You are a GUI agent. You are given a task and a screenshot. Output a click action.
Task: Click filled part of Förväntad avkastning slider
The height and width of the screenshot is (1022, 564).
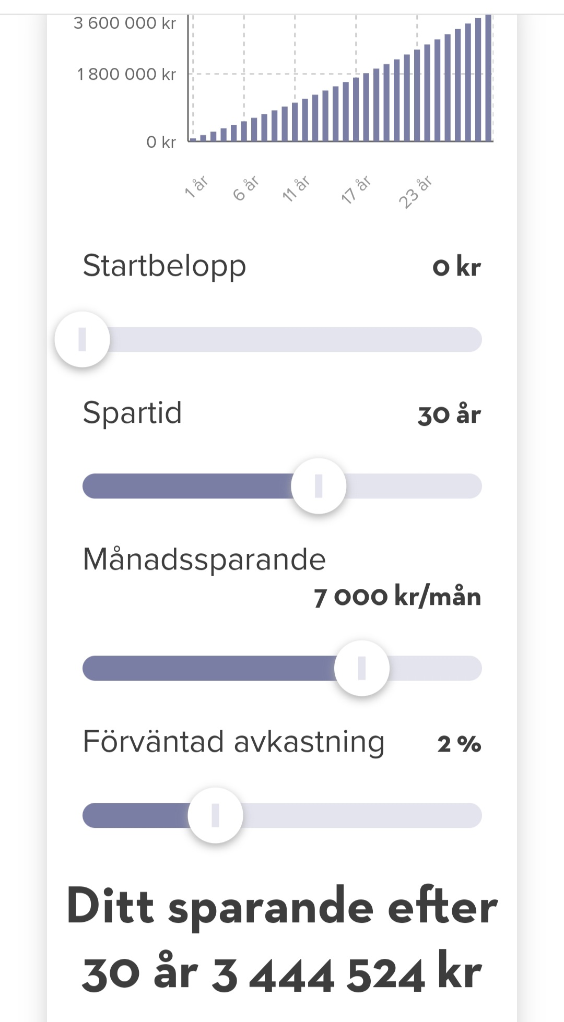(x=136, y=815)
